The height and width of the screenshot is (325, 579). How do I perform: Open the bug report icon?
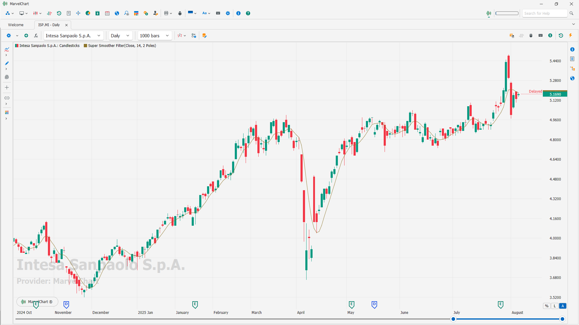coord(180,13)
